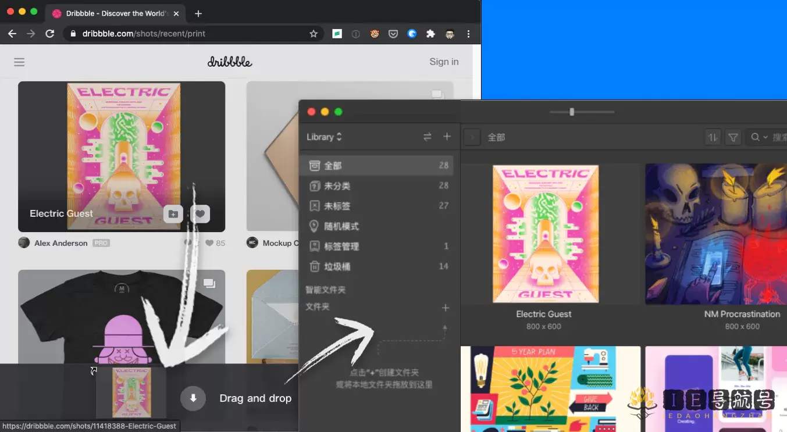787x432 pixels.
Task: Click the plus icon beside Library
Action: (447, 137)
